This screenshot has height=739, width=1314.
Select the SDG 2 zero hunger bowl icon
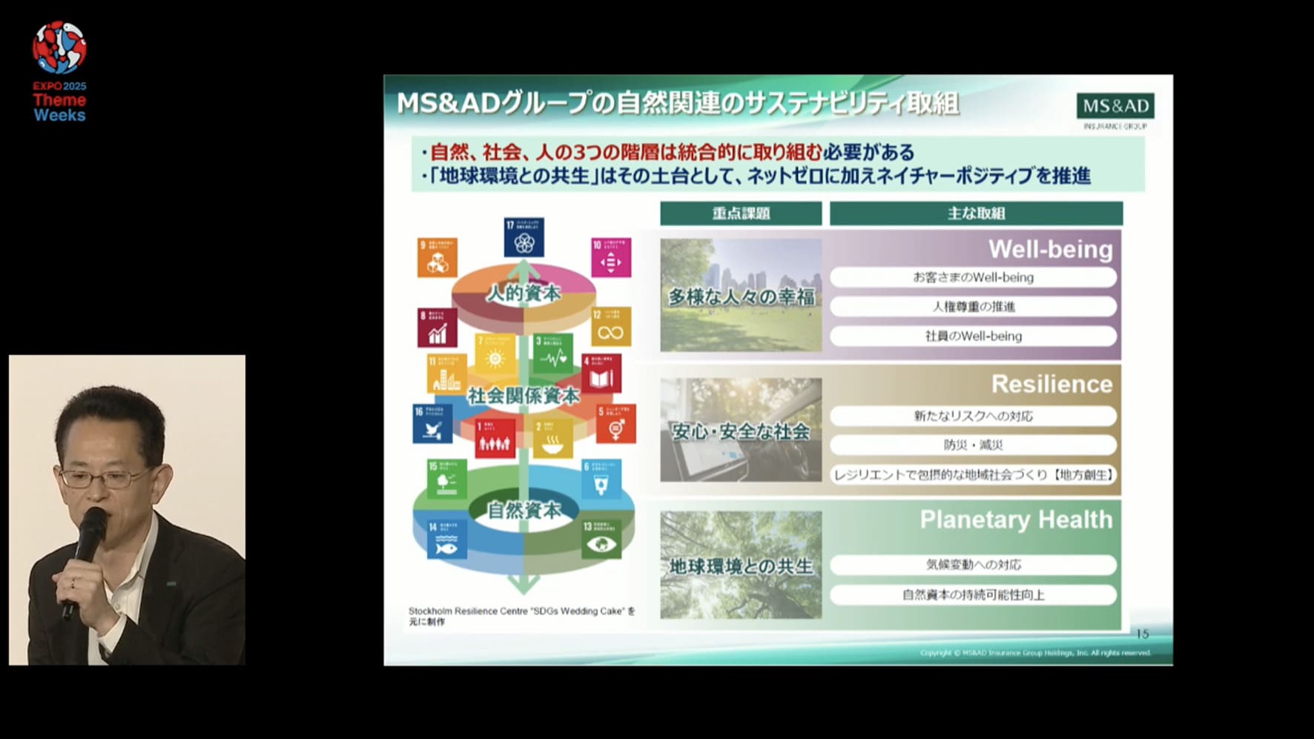(x=552, y=437)
